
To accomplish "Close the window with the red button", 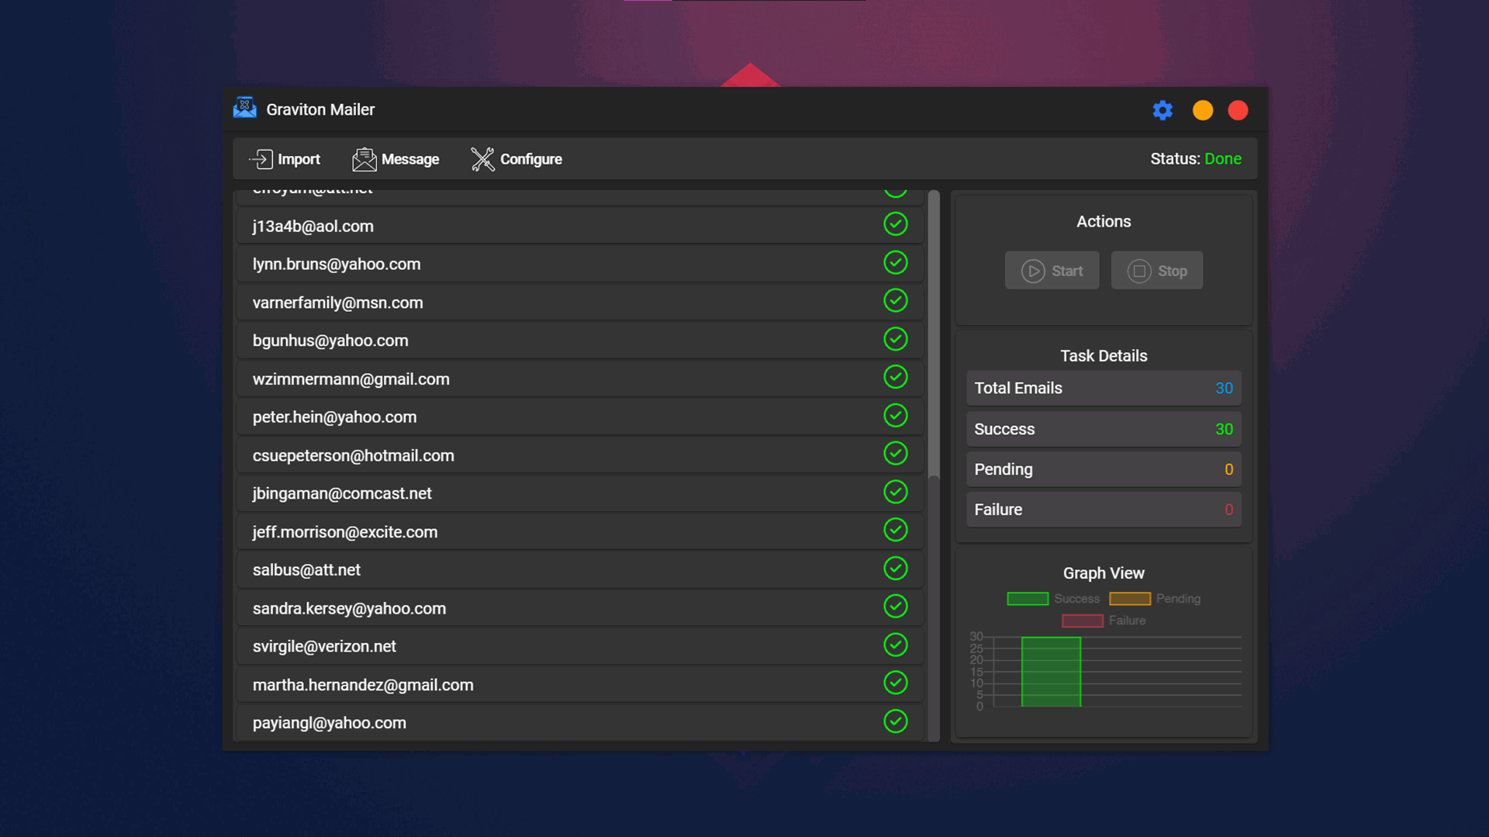I will [1239, 110].
